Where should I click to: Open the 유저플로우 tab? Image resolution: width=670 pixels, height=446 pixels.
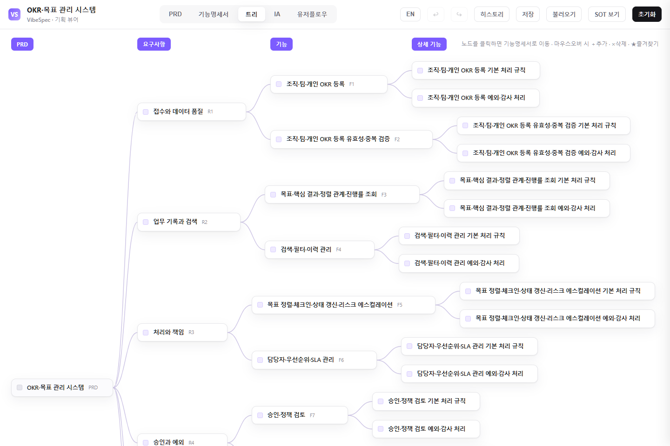312,14
